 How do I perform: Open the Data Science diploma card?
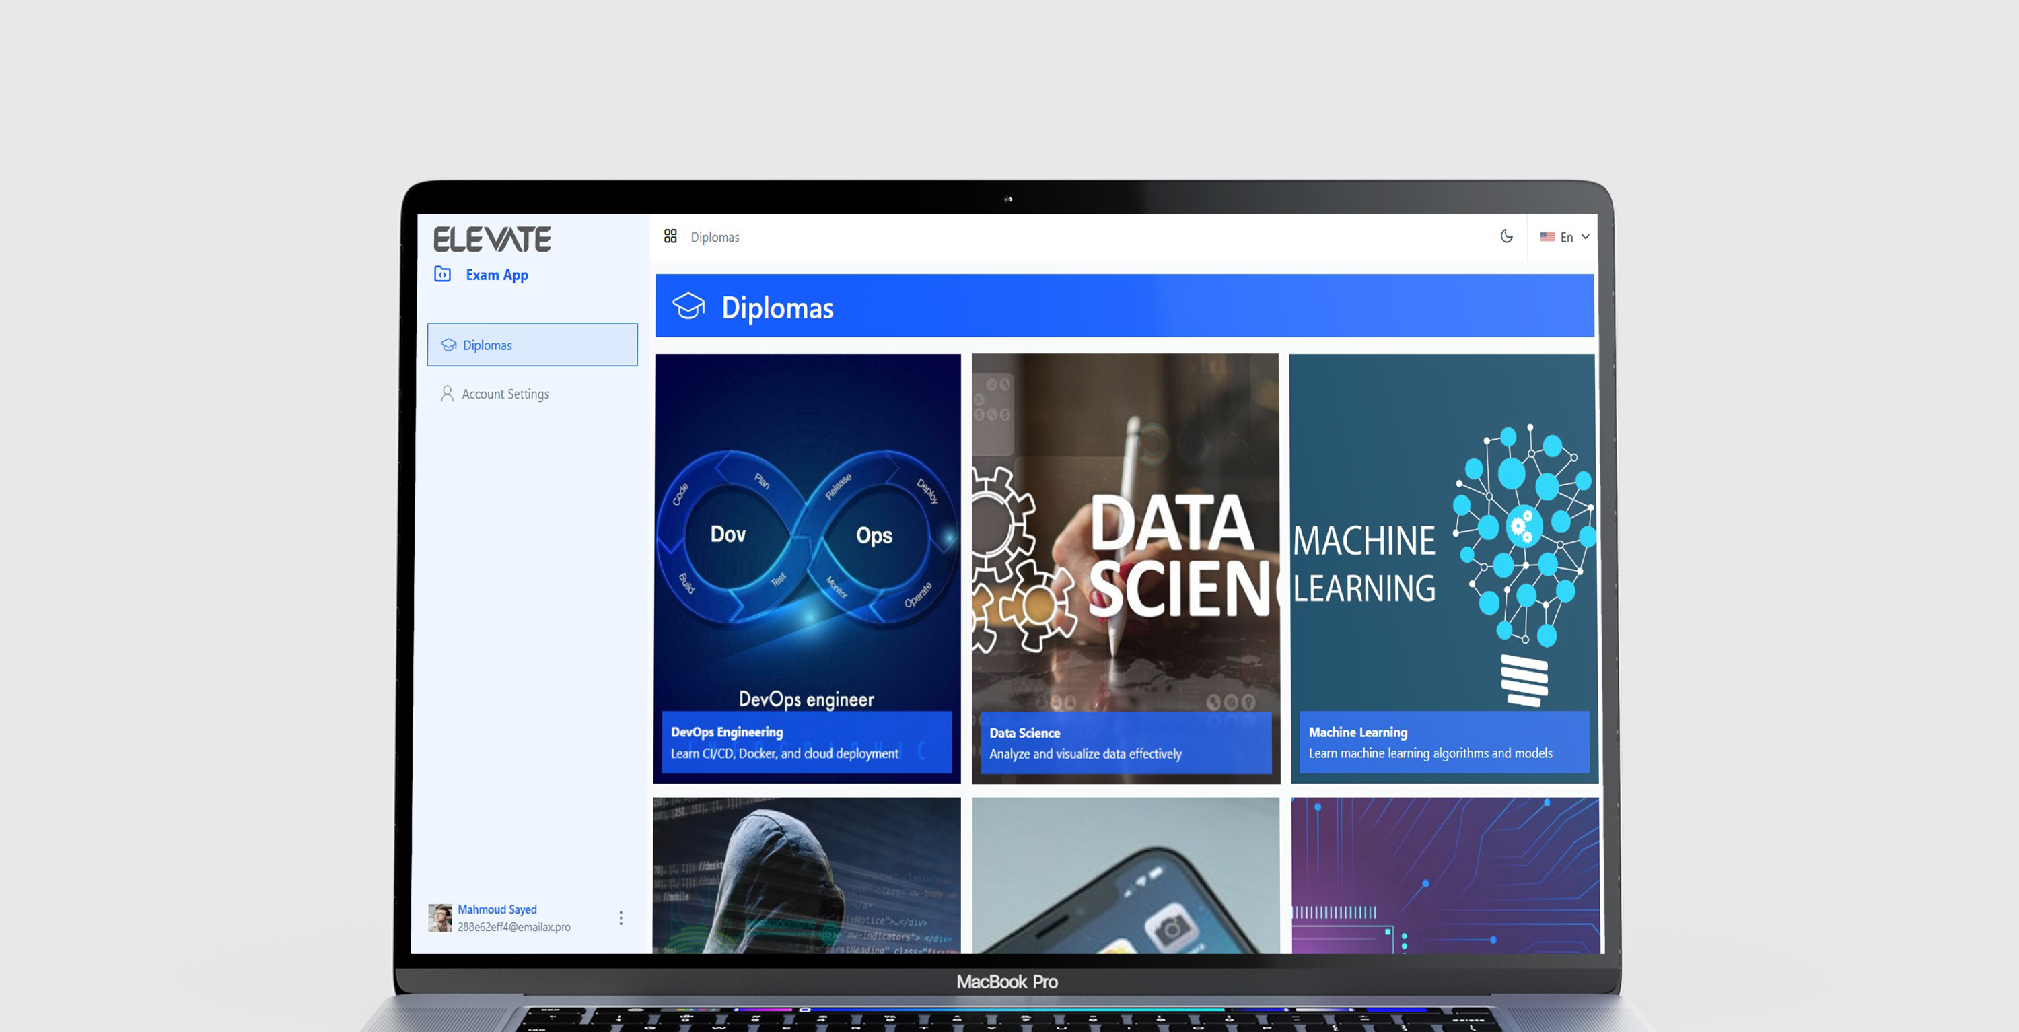pyautogui.click(x=1125, y=569)
